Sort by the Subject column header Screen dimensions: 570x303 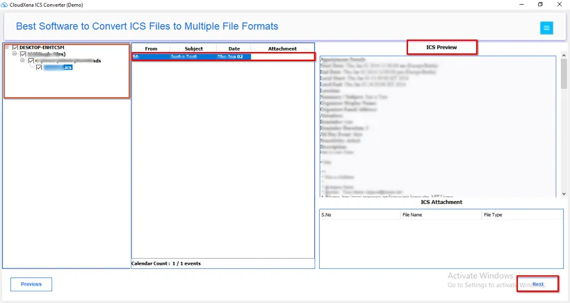click(193, 49)
